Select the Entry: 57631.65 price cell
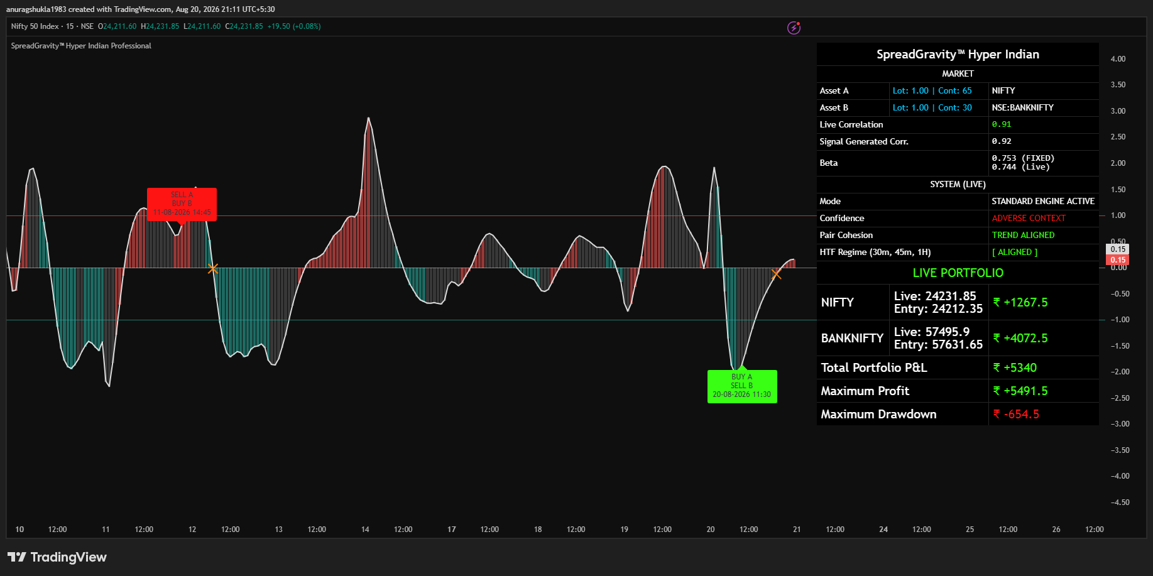The height and width of the screenshot is (576, 1153). (x=938, y=345)
